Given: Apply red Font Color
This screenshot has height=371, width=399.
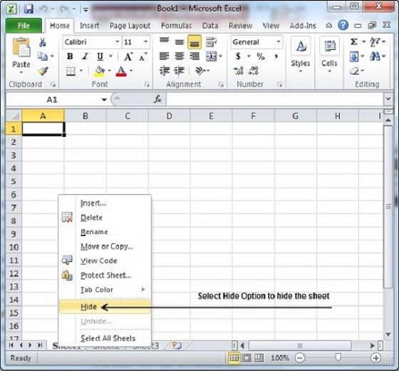Looking at the screenshot, I should [121, 71].
